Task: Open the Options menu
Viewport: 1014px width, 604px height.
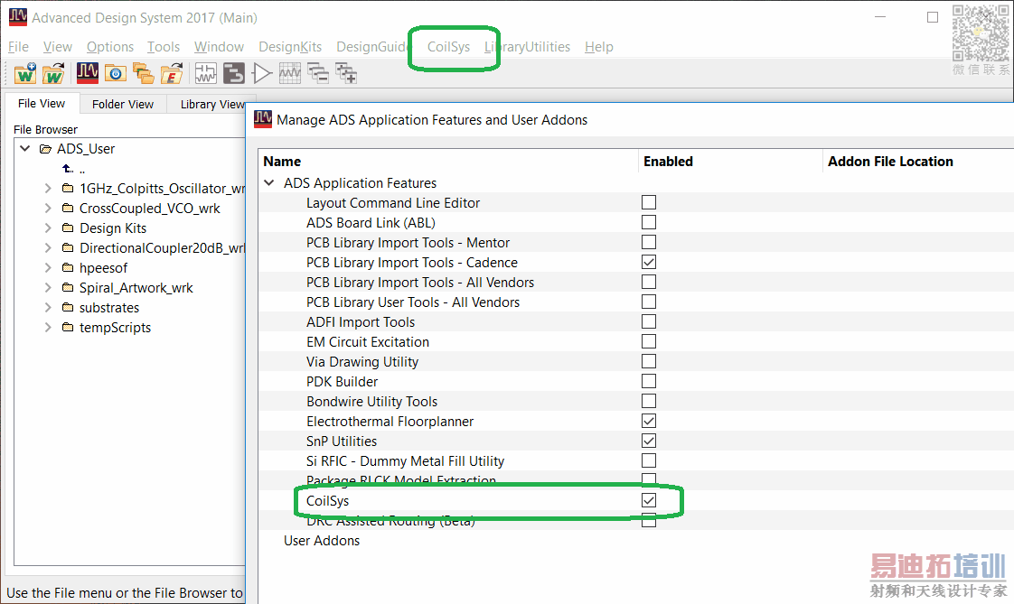Action: tap(110, 47)
